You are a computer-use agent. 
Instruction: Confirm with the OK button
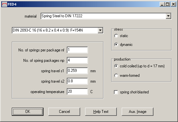[x=27, y=112]
